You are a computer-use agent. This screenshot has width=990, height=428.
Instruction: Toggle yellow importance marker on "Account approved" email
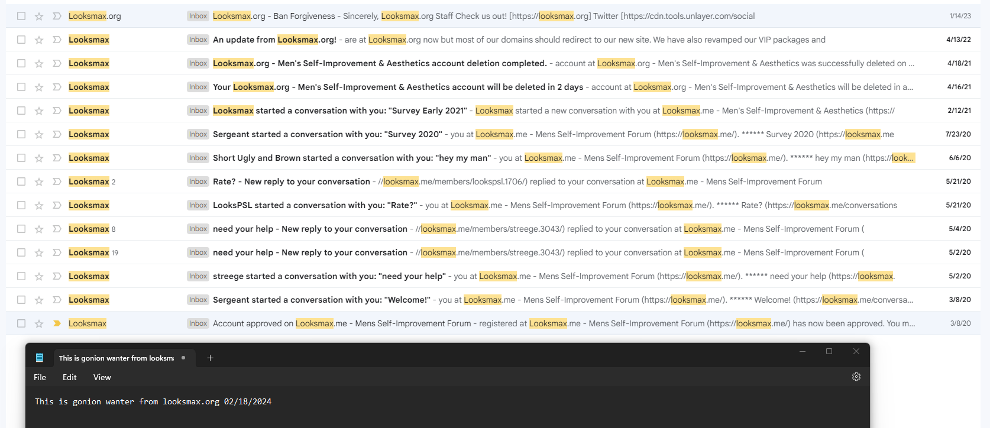[57, 323]
